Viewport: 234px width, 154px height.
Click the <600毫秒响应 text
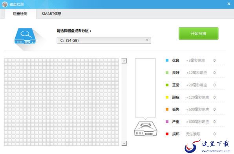pyautogui.click(x=197, y=109)
